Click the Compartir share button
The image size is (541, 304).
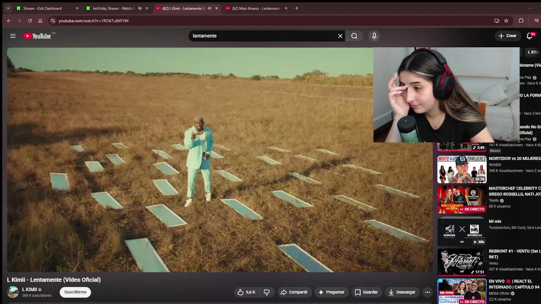(x=294, y=292)
